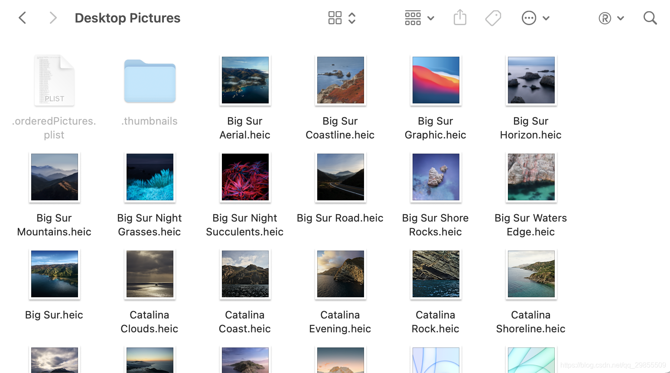The height and width of the screenshot is (373, 670).
Task: Click the circled R toolbar icon
Action: [605, 18]
